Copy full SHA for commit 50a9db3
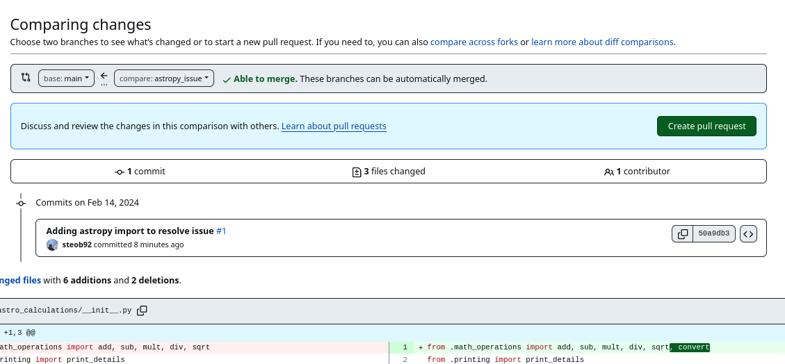785x364 pixels. point(683,234)
